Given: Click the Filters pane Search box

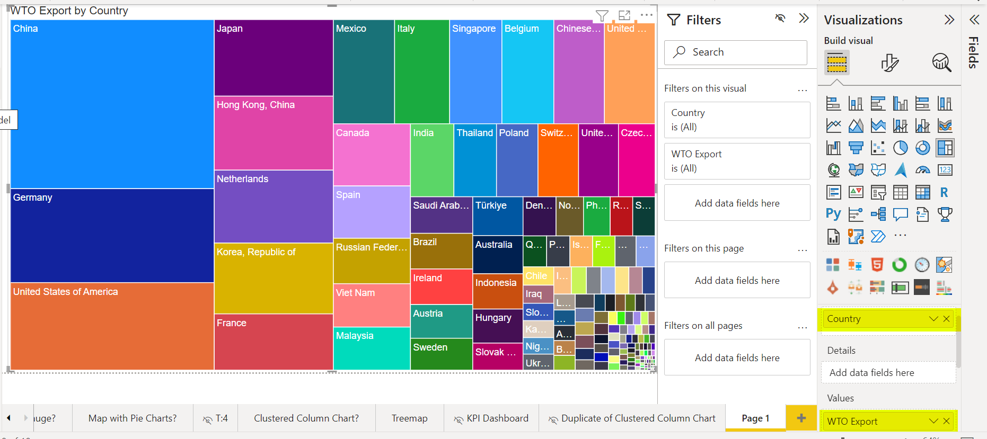Looking at the screenshot, I should click(x=735, y=52).
